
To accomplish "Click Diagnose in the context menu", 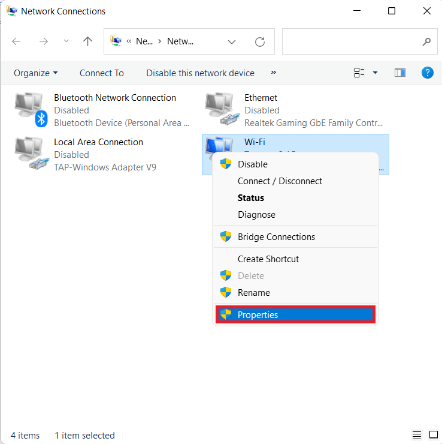I will [x=256, y=214].
